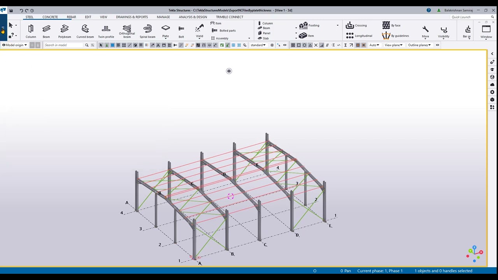Expand the View plane dropdown
498x280 pixels.
(x=393, y=45)
